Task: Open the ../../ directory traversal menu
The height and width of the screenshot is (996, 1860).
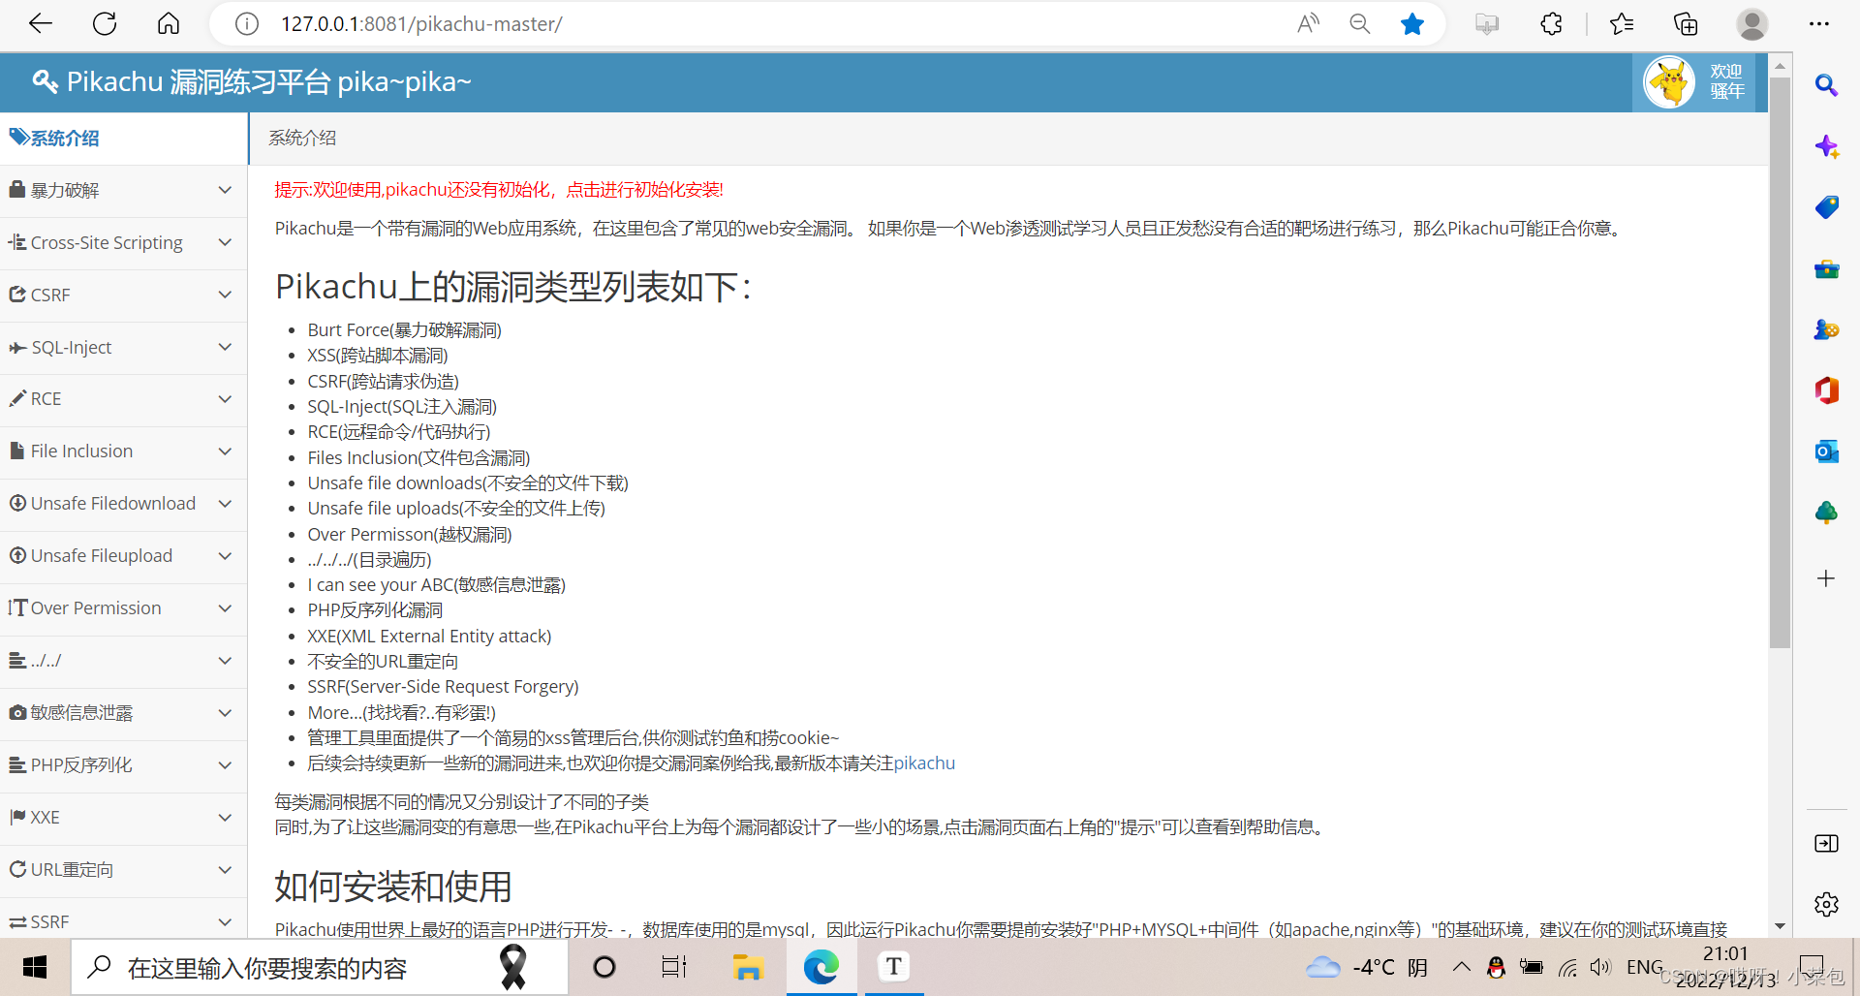Action: 123,661
